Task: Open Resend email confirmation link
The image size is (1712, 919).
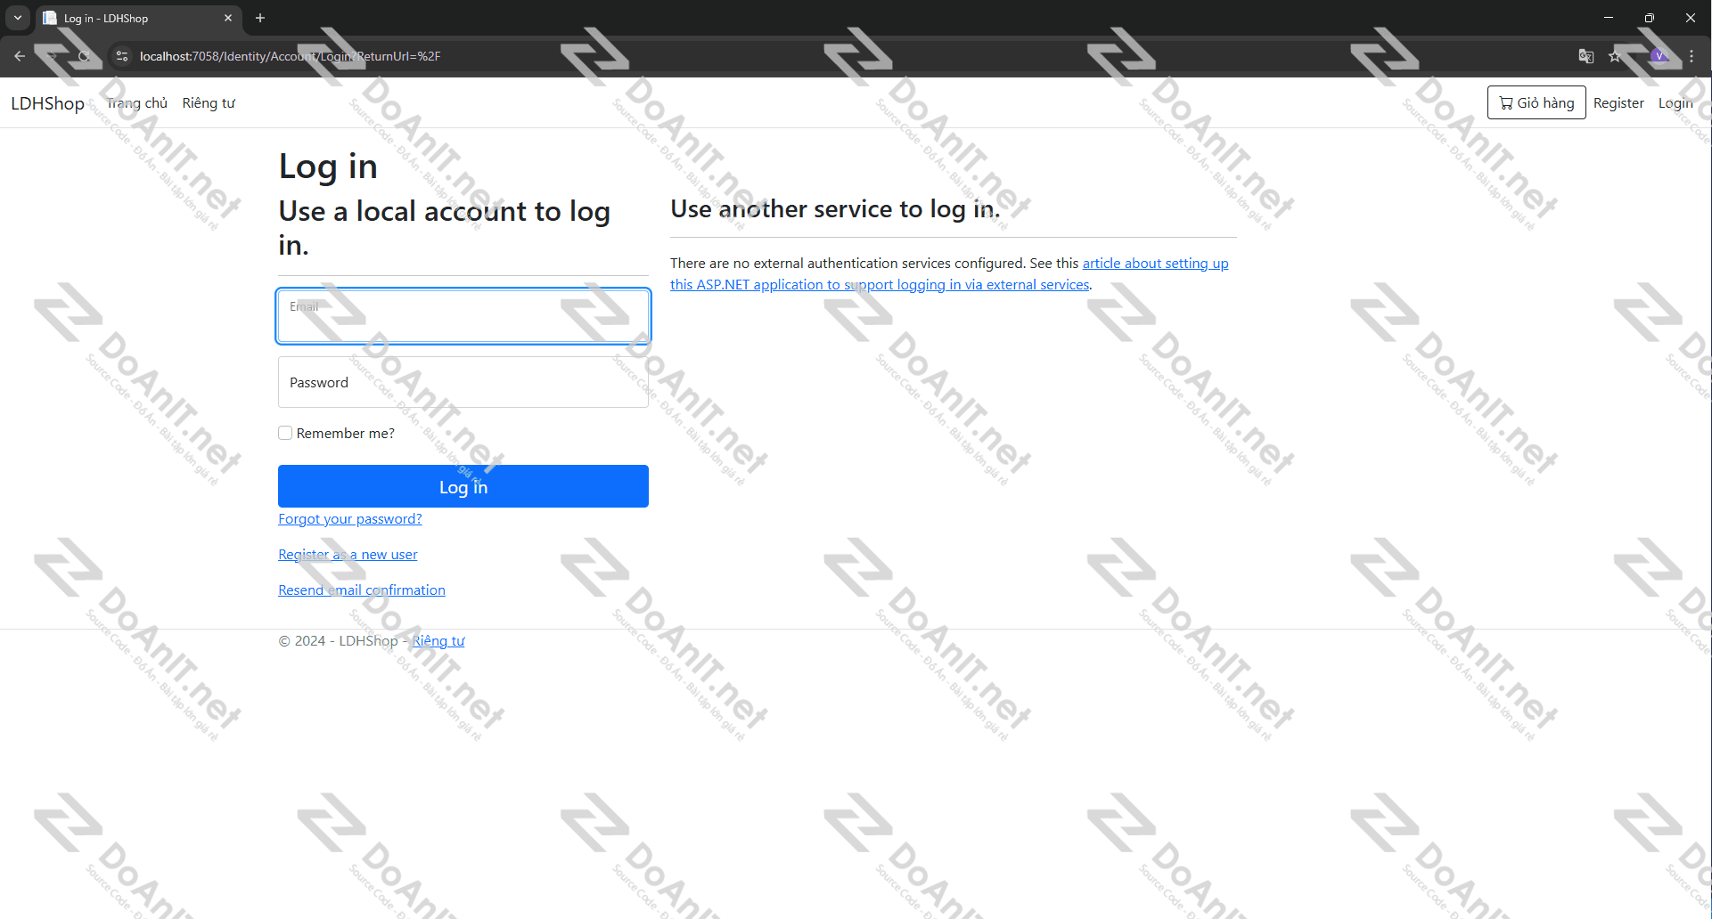Action: pos(362,590)
